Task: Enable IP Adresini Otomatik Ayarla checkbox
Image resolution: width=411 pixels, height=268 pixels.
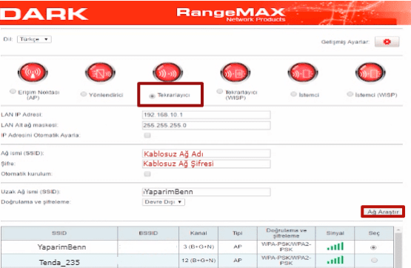Action: coord(147,135)
